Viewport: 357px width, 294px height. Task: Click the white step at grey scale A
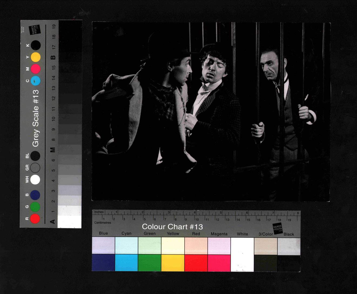tap(69, 222)
